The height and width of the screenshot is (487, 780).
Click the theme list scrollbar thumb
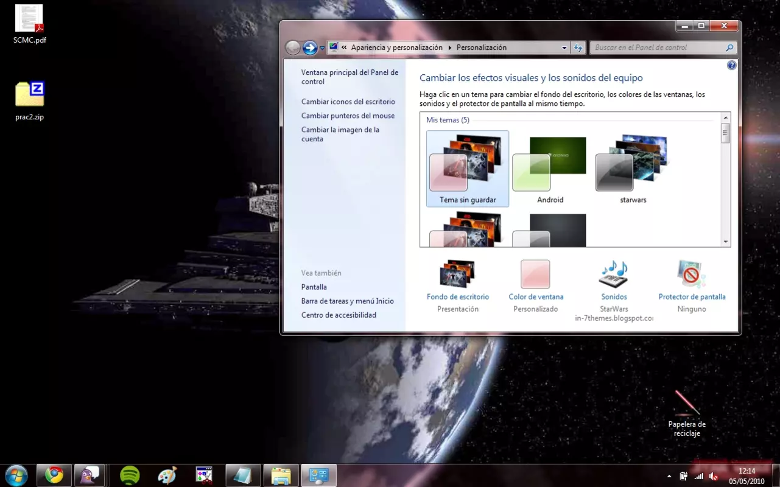[725, 133]
